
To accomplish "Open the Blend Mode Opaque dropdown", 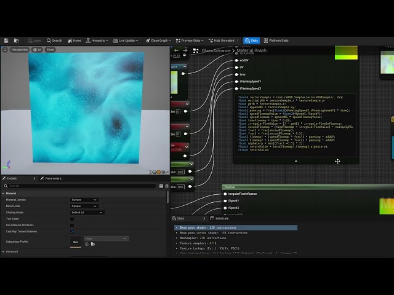I will pos(84,206).
